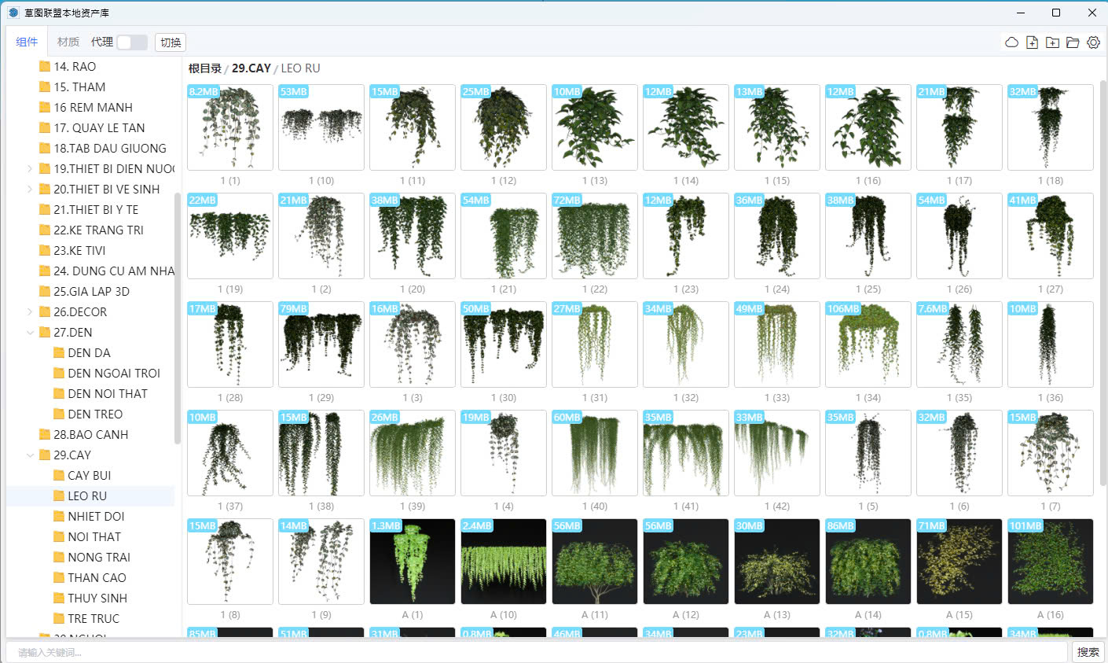Expand the 26.DECOR folder

coord(30,311)
